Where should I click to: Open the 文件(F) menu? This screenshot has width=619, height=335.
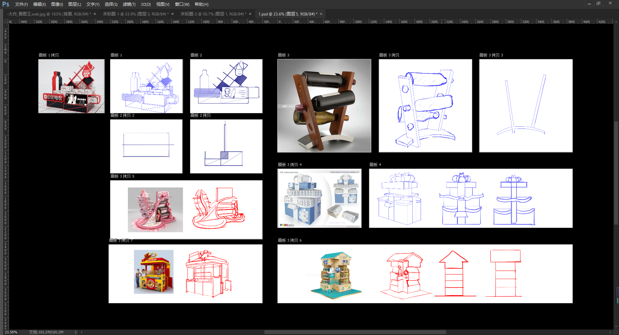21,4
